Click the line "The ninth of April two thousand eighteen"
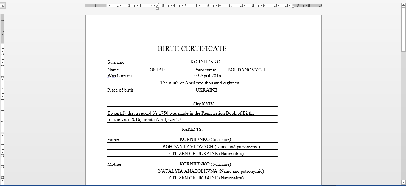The width and height of the screenshot is (406, 186). pyautogui.click(x=200, y=83)
